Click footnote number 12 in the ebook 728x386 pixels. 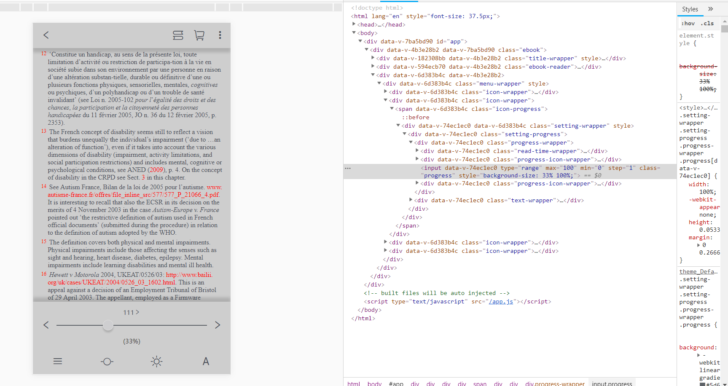(44, 54)
